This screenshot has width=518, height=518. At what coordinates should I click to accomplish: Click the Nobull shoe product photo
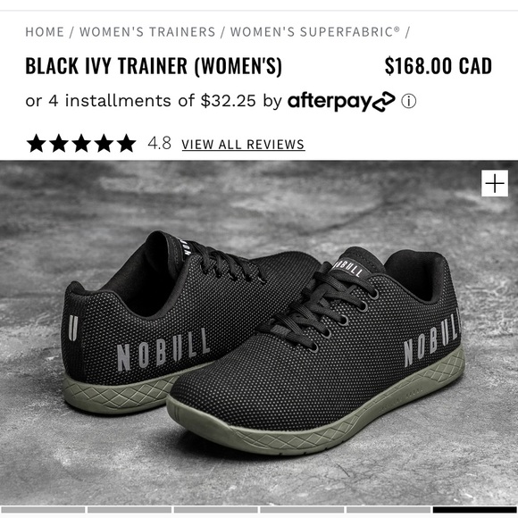pyautogui.click(x=259, y=332)
